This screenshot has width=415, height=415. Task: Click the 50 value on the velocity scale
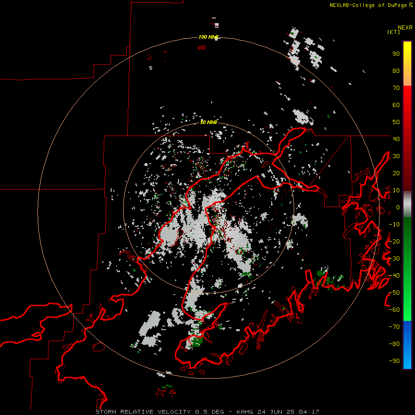tap(396, 122)
